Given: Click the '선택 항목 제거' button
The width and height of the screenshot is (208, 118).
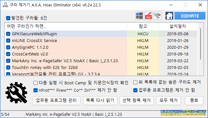Looking at the screenshot, I should [137, 101].
